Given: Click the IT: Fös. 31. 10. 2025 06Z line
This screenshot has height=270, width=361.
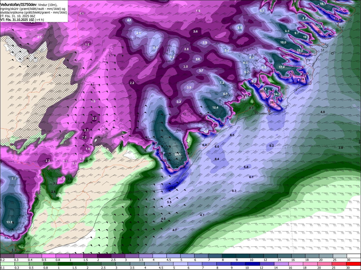Looking at the screenshot, I should tap(18, 16).
